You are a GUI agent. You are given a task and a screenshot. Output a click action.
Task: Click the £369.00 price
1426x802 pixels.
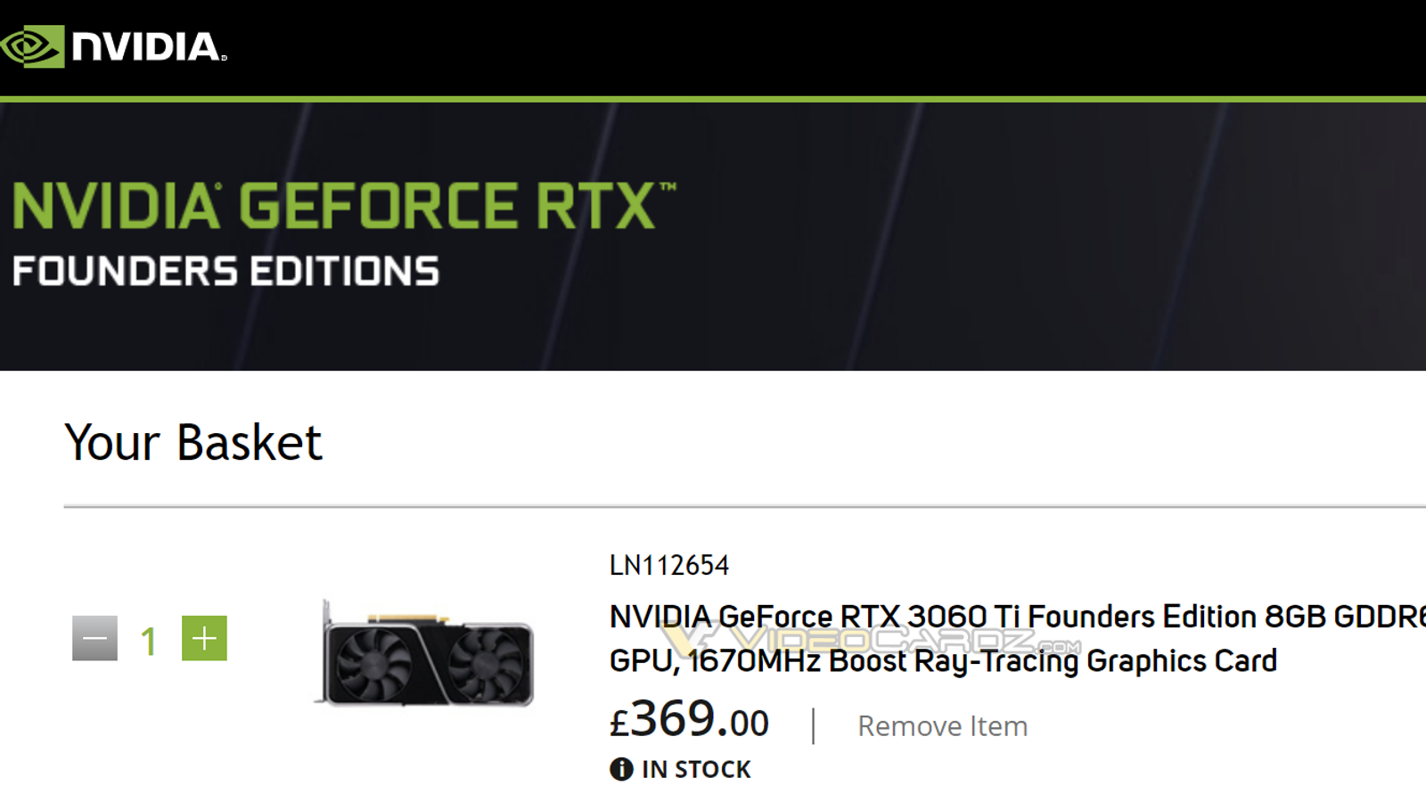[x=689, y=720]
